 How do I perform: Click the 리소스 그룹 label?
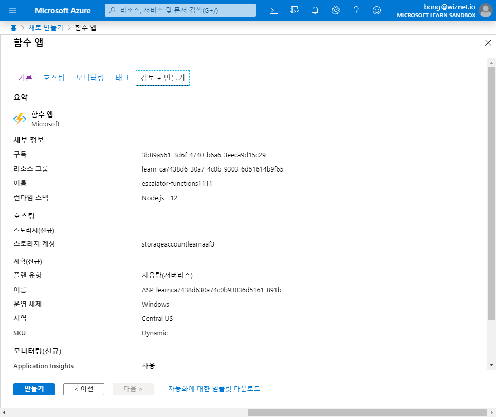coord(31,169)
